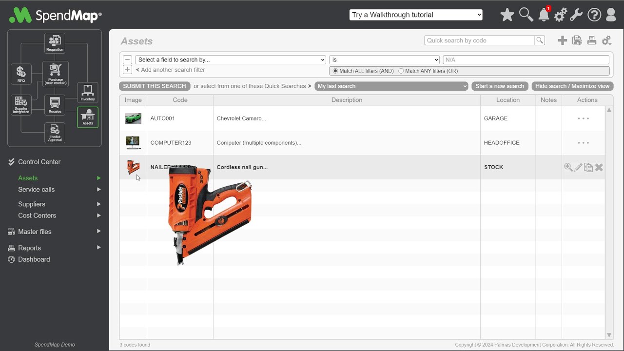Click the SpendMap logo

pyautogui.click(x=55, y=15)
